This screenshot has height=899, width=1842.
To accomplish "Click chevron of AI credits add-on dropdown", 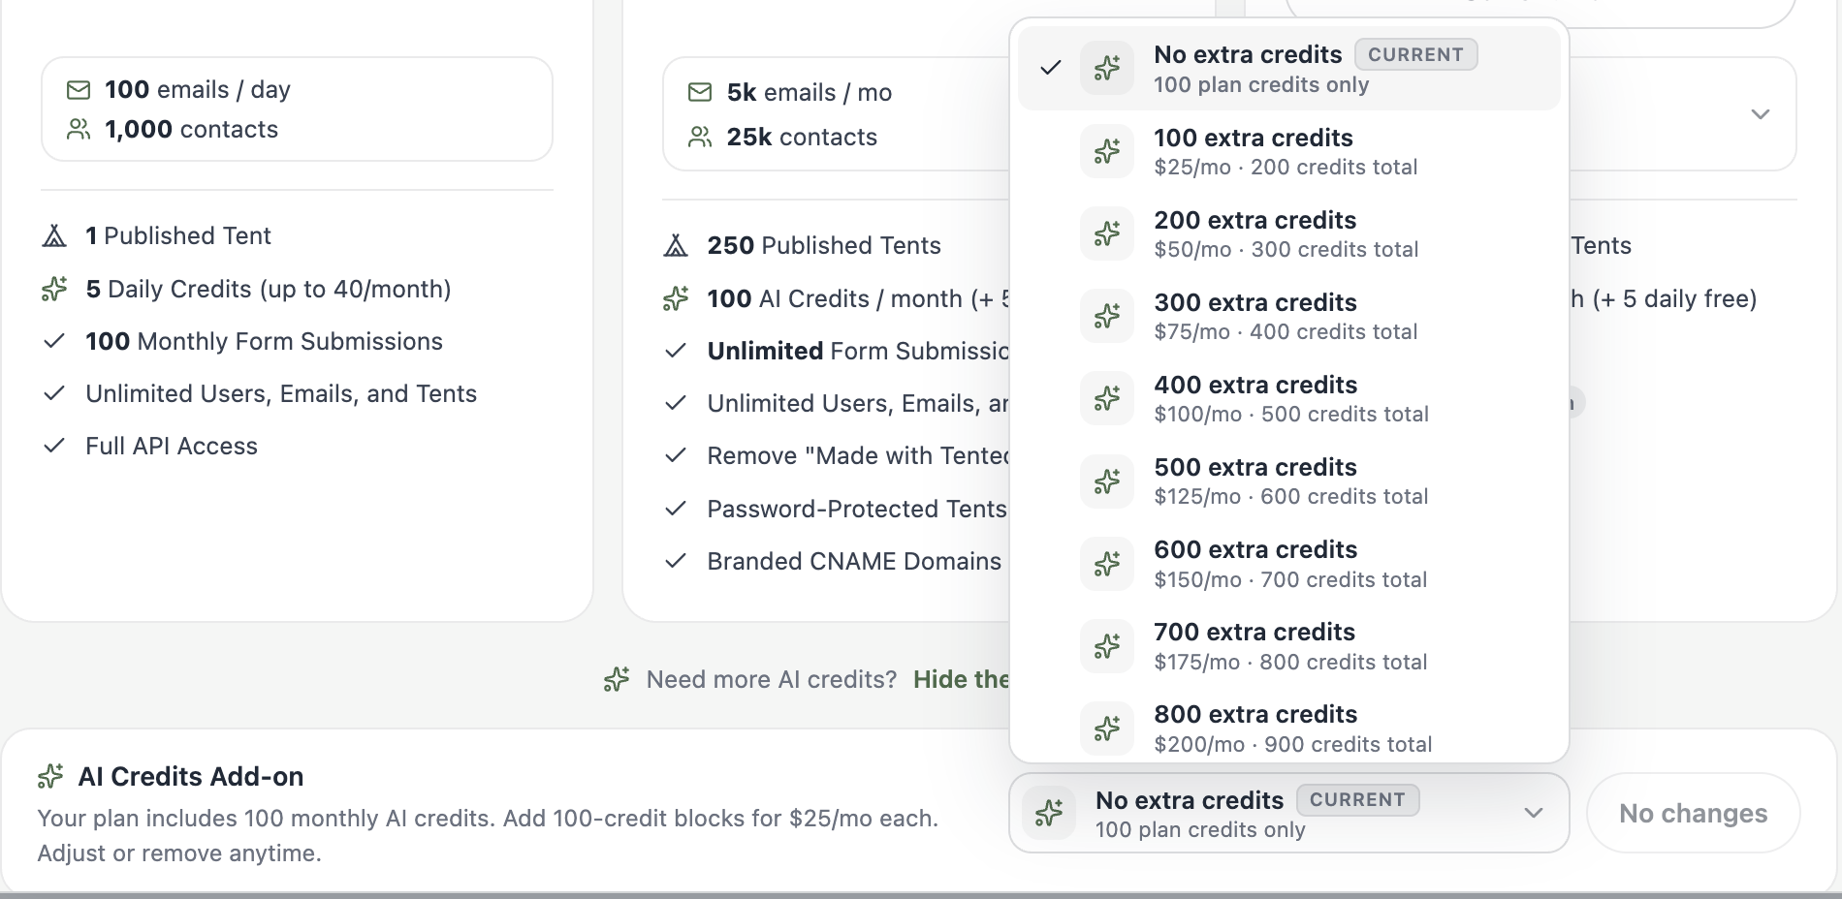I will [1533, 813].
